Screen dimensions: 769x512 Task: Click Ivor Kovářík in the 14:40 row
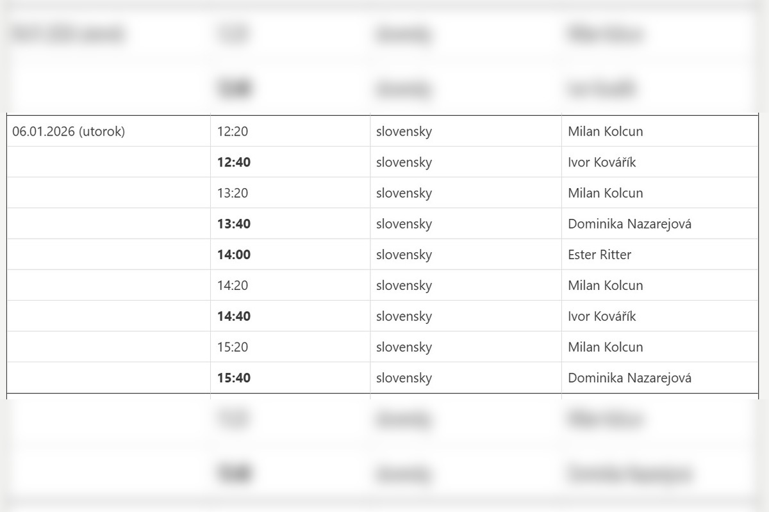click(x=602, y=316)
